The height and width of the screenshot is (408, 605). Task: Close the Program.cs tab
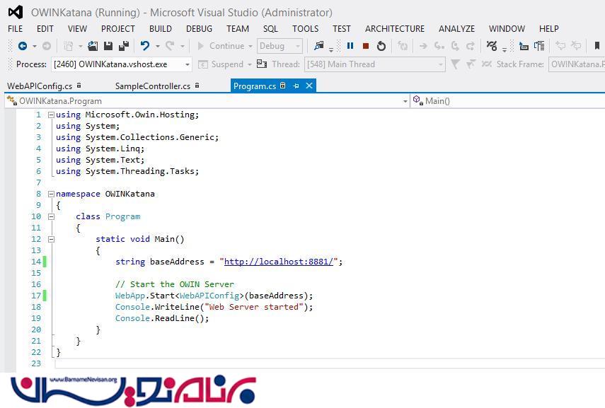tap(309, 86)
